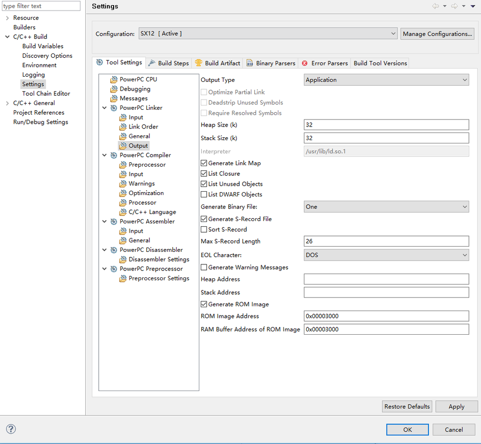The height and width of the screenshot is (444, 481).
Task: Click the C/C++ Language item icon
Action: click(x=123, y=212)
